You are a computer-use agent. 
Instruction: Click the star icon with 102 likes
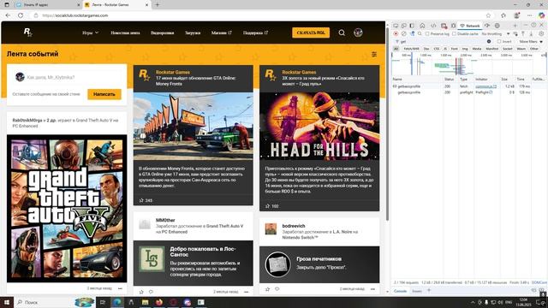pyautogui.click(x=268, y=206)
